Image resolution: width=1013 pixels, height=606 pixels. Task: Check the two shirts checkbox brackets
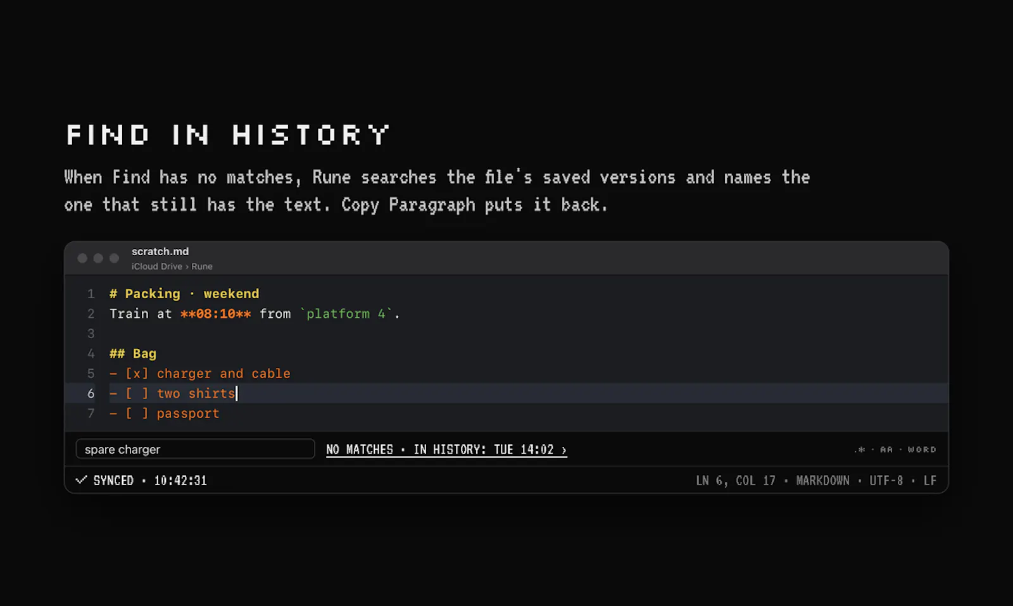point(137,393)
